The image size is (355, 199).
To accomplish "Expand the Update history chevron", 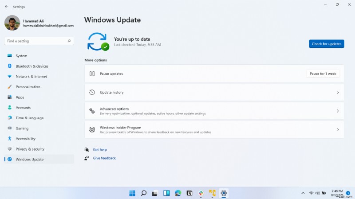I will click(338, 92).
